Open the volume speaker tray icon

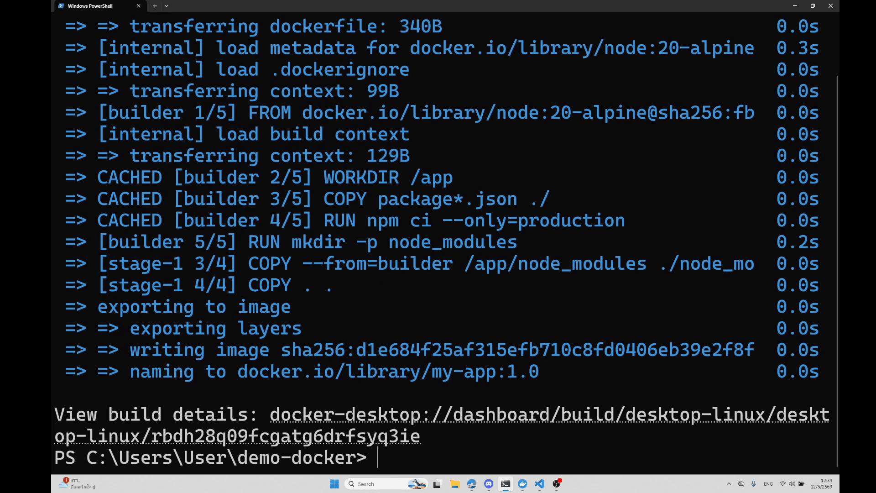point(792,484)
